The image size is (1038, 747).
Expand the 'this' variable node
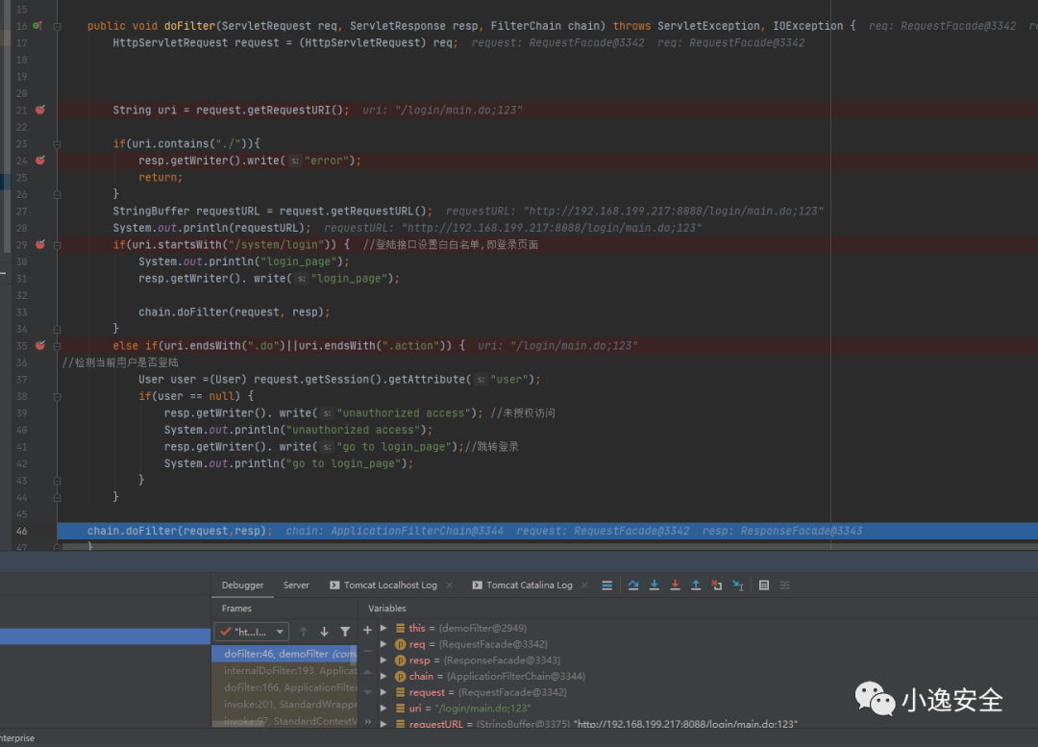pyautogui.click(x=383, y=628)
